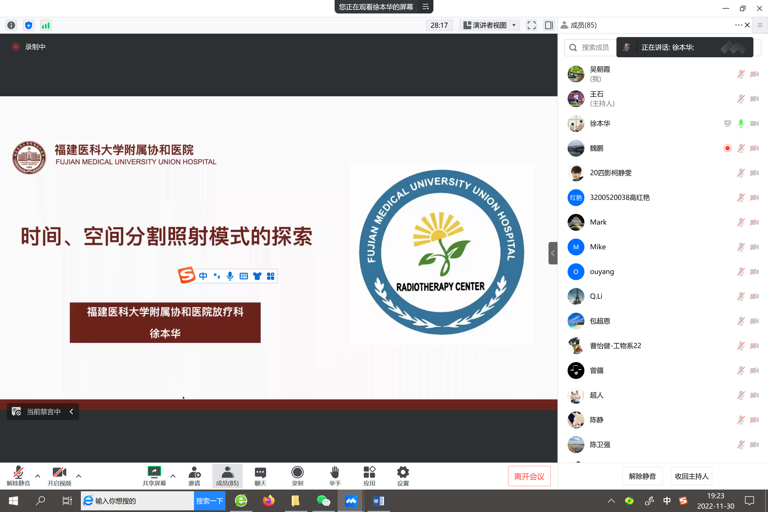This screenshot has height=512, width=768.
Task: Open the speaker view dropdown
Action: click(489, 25)
